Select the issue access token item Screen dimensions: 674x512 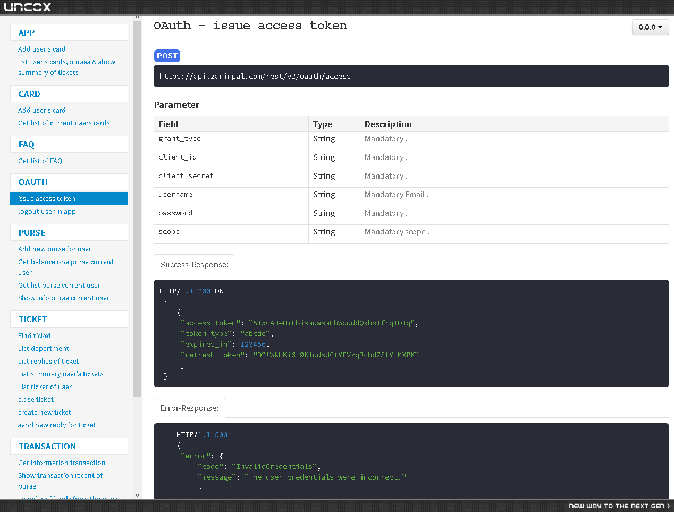click(69, 198)
